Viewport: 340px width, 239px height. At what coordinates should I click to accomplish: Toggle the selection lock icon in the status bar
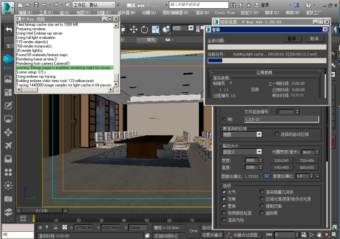point(56,227)
